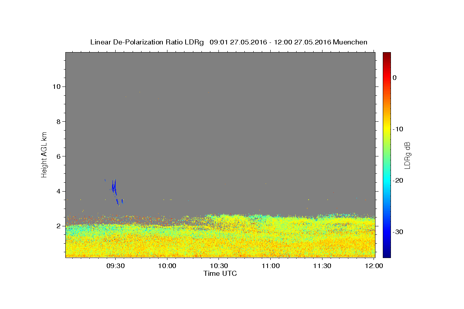
Task: Click the 10:30 time axis label
Action: pos(219,266)
